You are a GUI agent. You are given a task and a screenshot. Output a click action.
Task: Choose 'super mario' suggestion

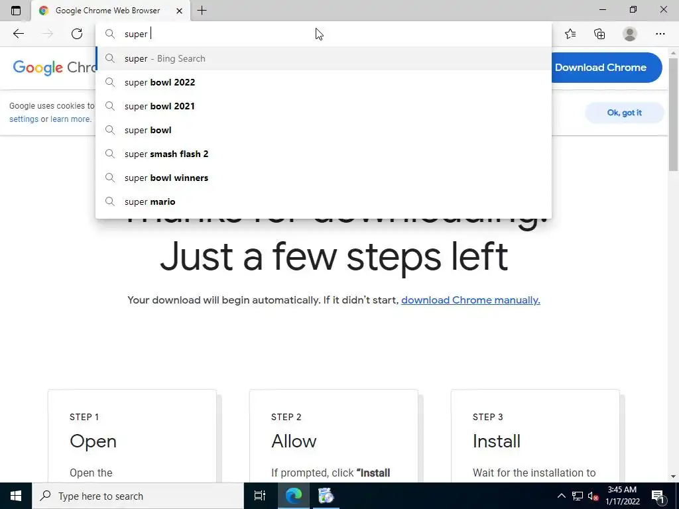tap(324, 201)
